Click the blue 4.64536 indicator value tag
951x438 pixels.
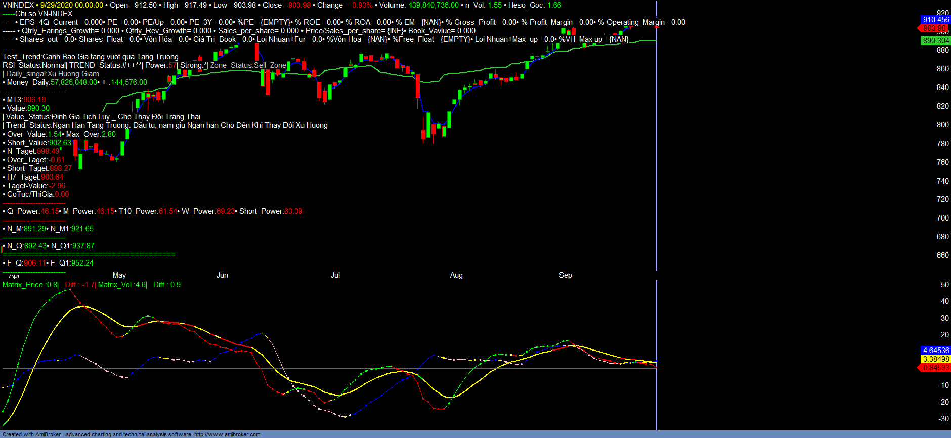(935, 351)
